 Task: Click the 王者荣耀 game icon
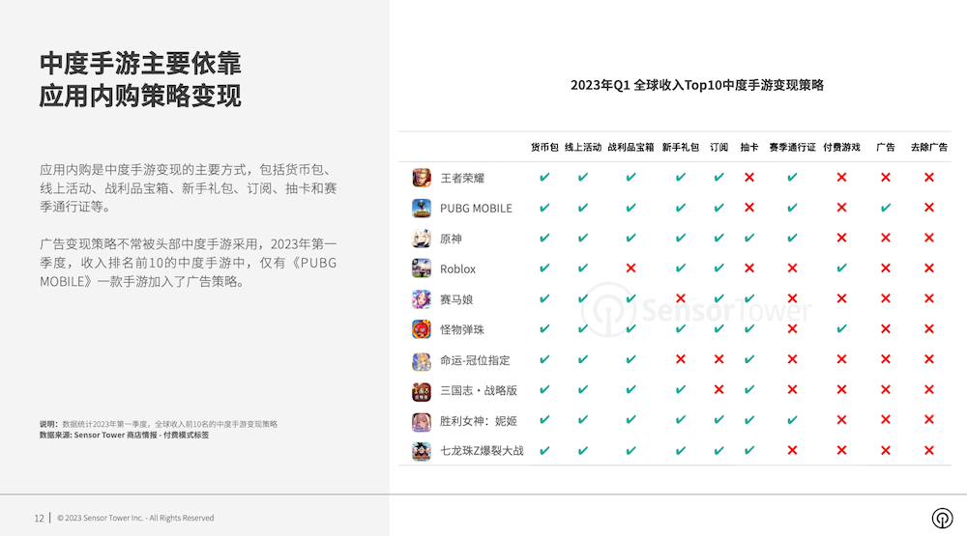coord(422,178)
